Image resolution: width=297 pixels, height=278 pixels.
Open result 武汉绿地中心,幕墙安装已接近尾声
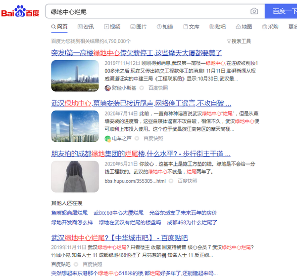pyautogui.click(x=141, y=103)
